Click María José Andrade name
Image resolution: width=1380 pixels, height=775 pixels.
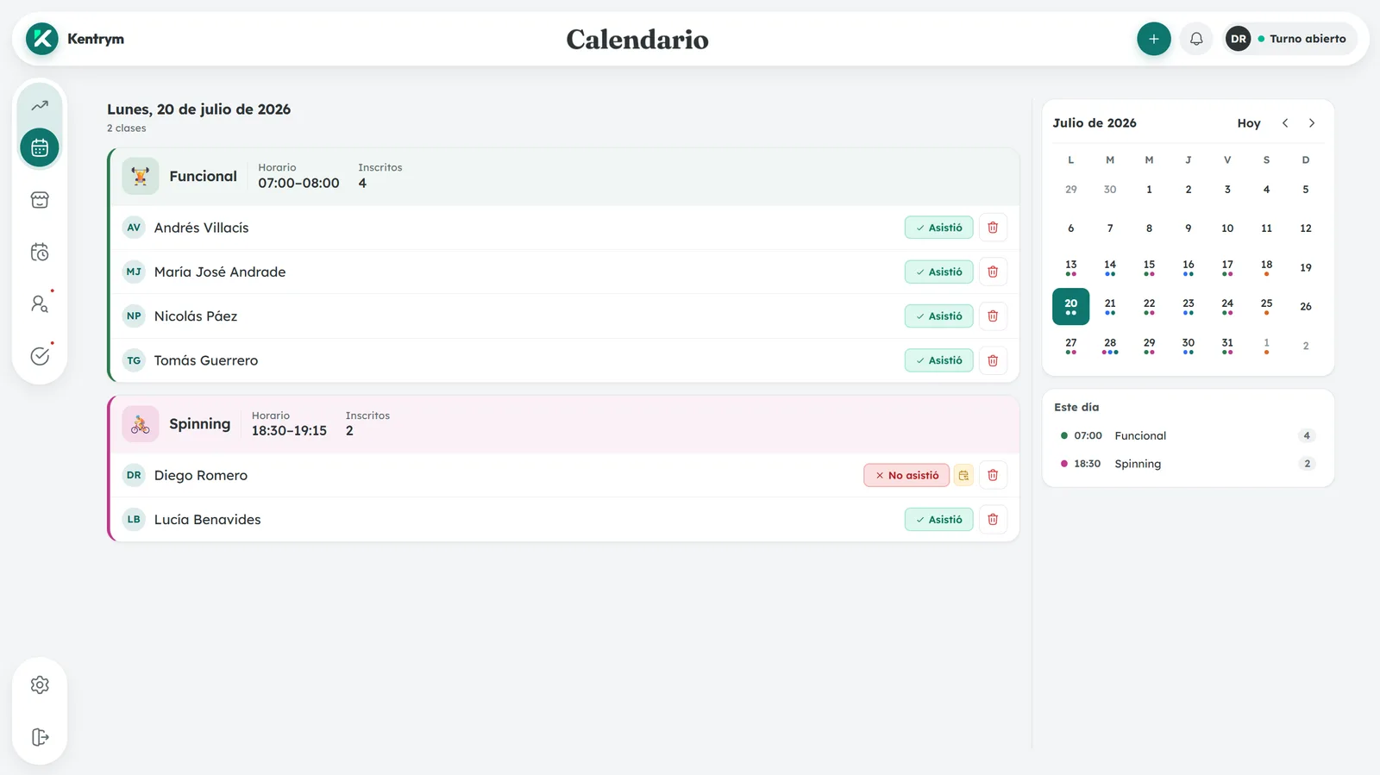(x=220, y=272)
